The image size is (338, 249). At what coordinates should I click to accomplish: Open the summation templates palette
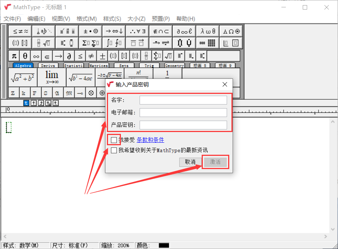click(90, 43)
